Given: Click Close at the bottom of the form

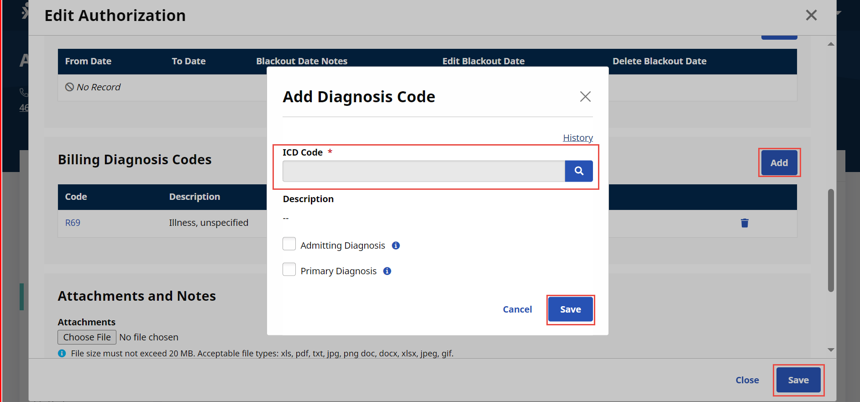Looking at the screenshot, I should (747, 380).
